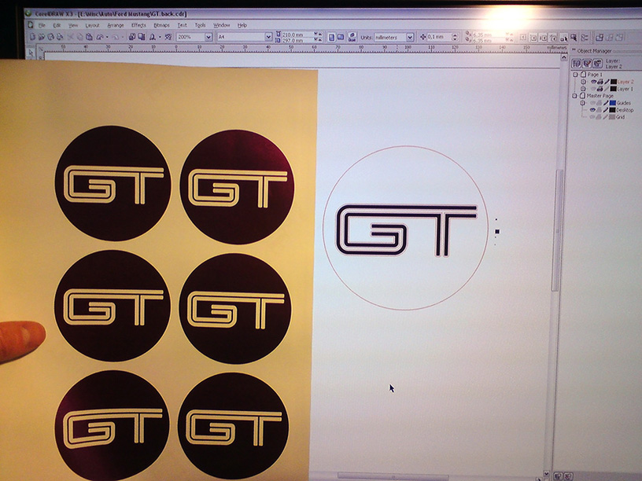Select Portrait page orientation
The height and width of the screenshot is (481, 642).
pos(331,37)
